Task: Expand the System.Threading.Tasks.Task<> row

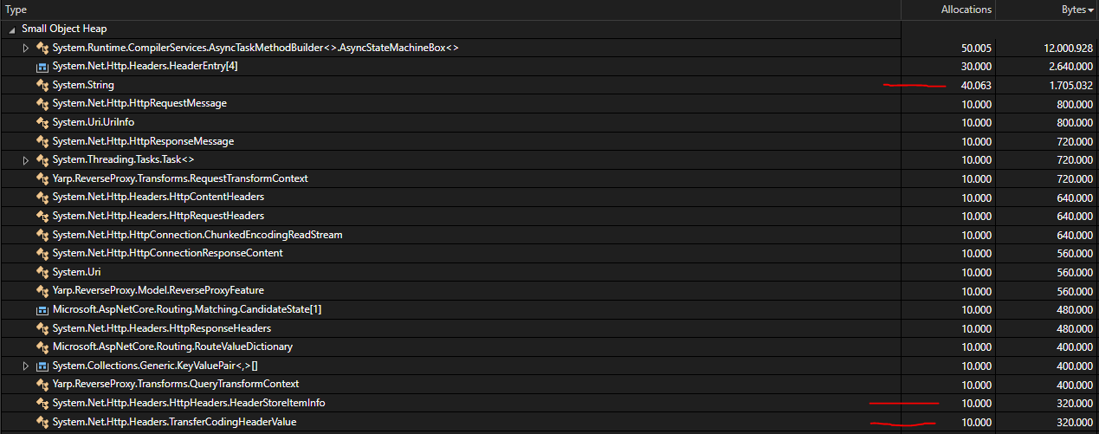Action: 26,160
